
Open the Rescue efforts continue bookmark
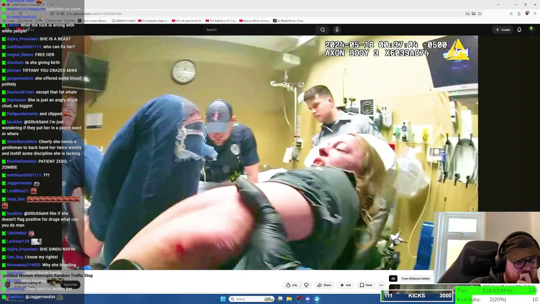coord(254,21)
